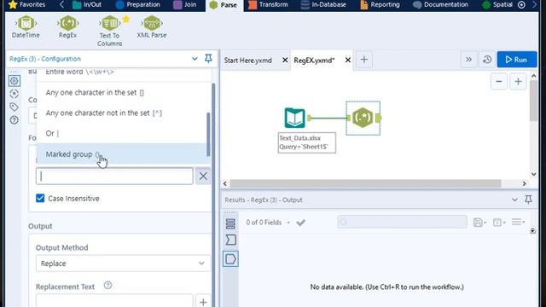This screenshot has height=307, width=546.
Task: Run the workflow
Action: click(x=517, y=60)
